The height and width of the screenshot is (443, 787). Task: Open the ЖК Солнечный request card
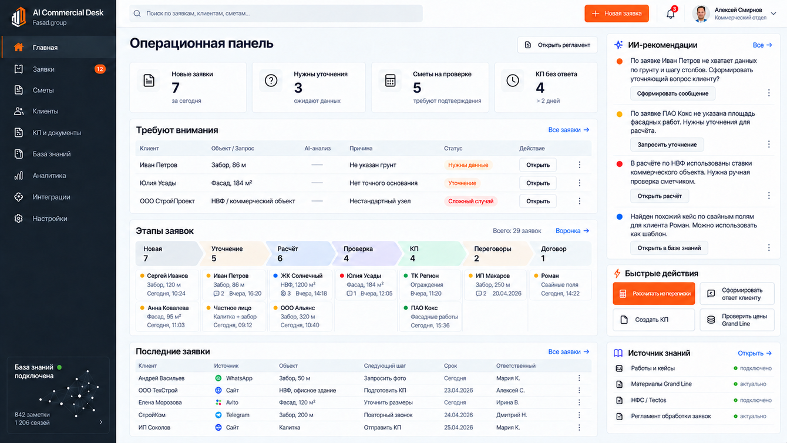[301, 284]
